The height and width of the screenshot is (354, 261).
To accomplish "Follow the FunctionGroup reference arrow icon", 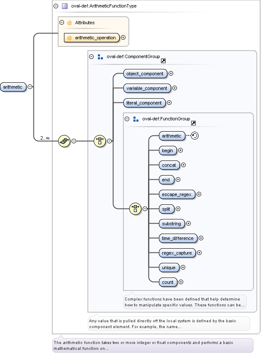I will click(193, 123).
